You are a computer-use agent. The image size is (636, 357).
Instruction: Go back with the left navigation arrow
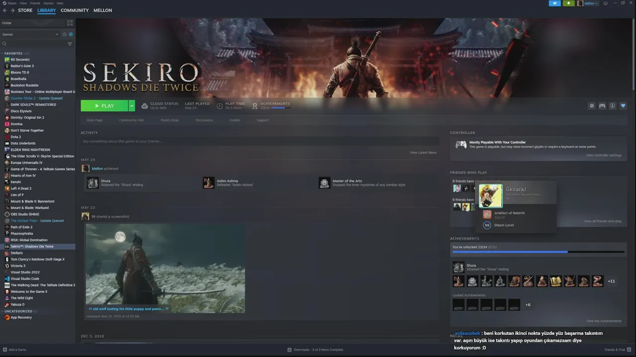click(5, 10)
